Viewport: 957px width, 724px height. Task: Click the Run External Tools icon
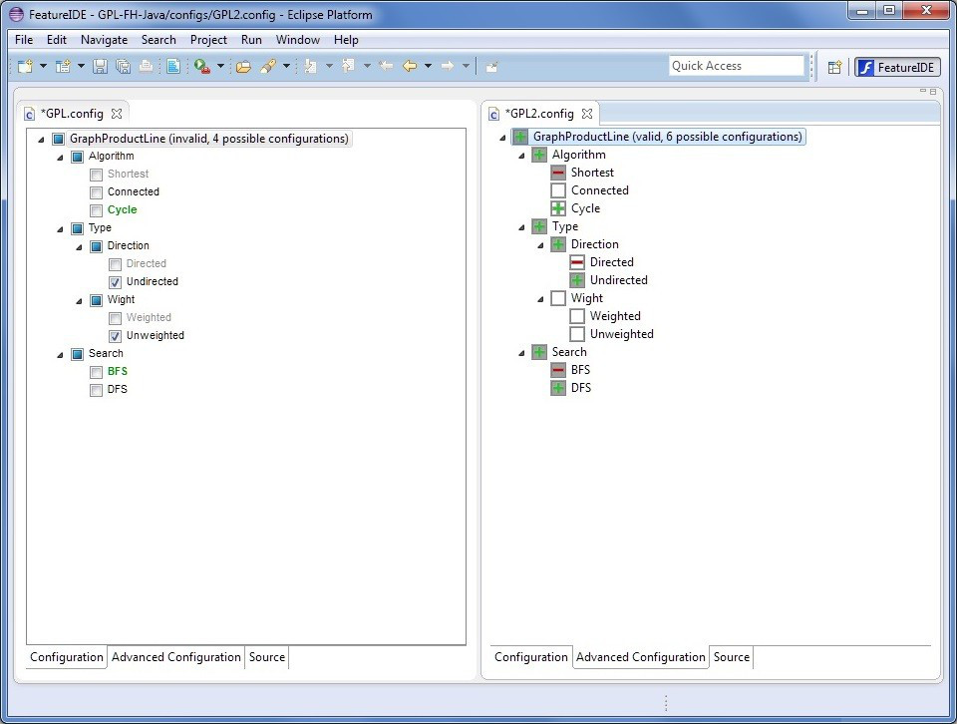click(x=202, y=66)
